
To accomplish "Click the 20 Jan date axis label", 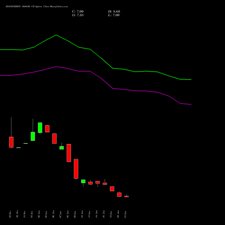I will coord(118,214).
